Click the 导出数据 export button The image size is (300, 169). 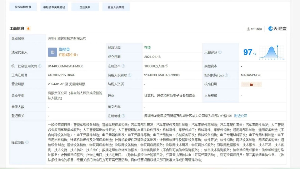click(x=254, y=29)
